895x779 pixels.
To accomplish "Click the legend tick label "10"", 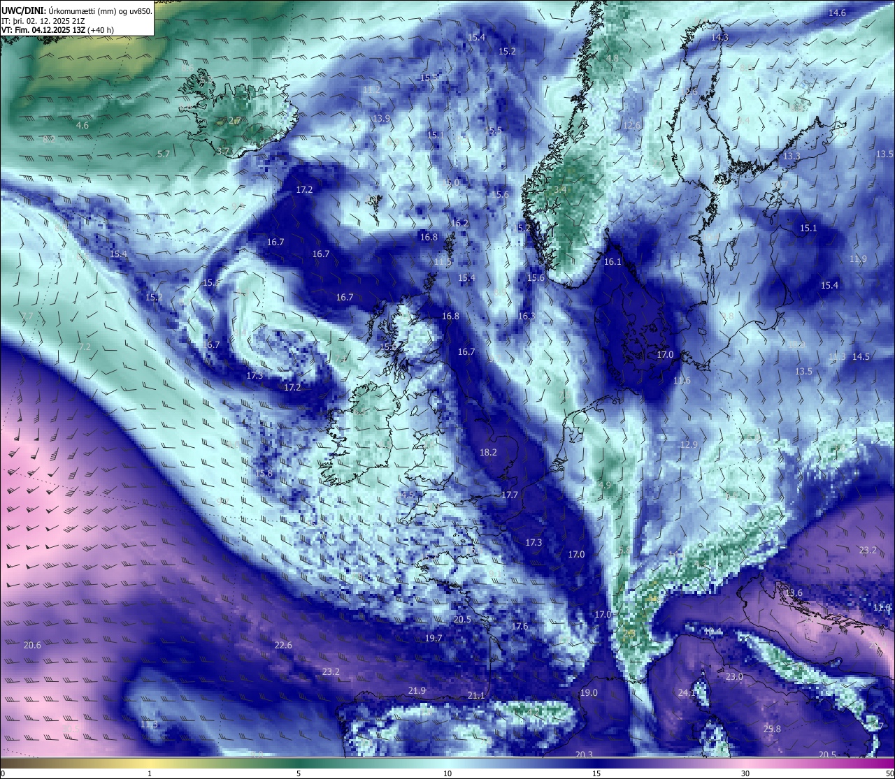I will pos(447,773).
